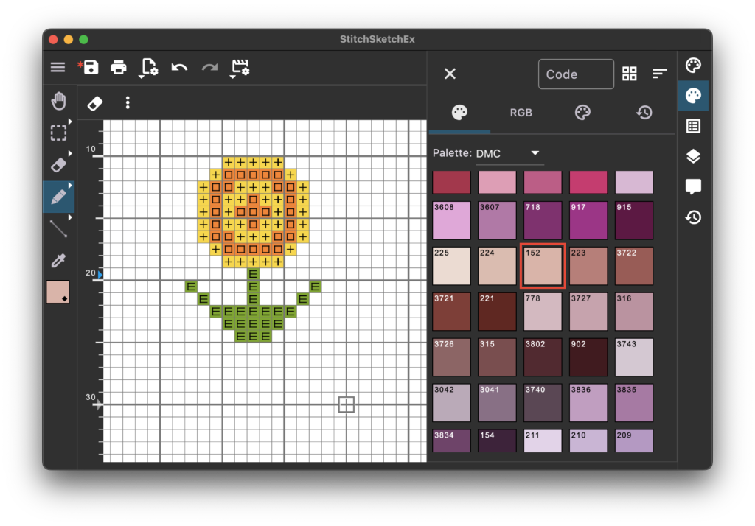Select DMC color swatch 3608
This screenshot has width=755, height=526.
(x=452, y=220)
